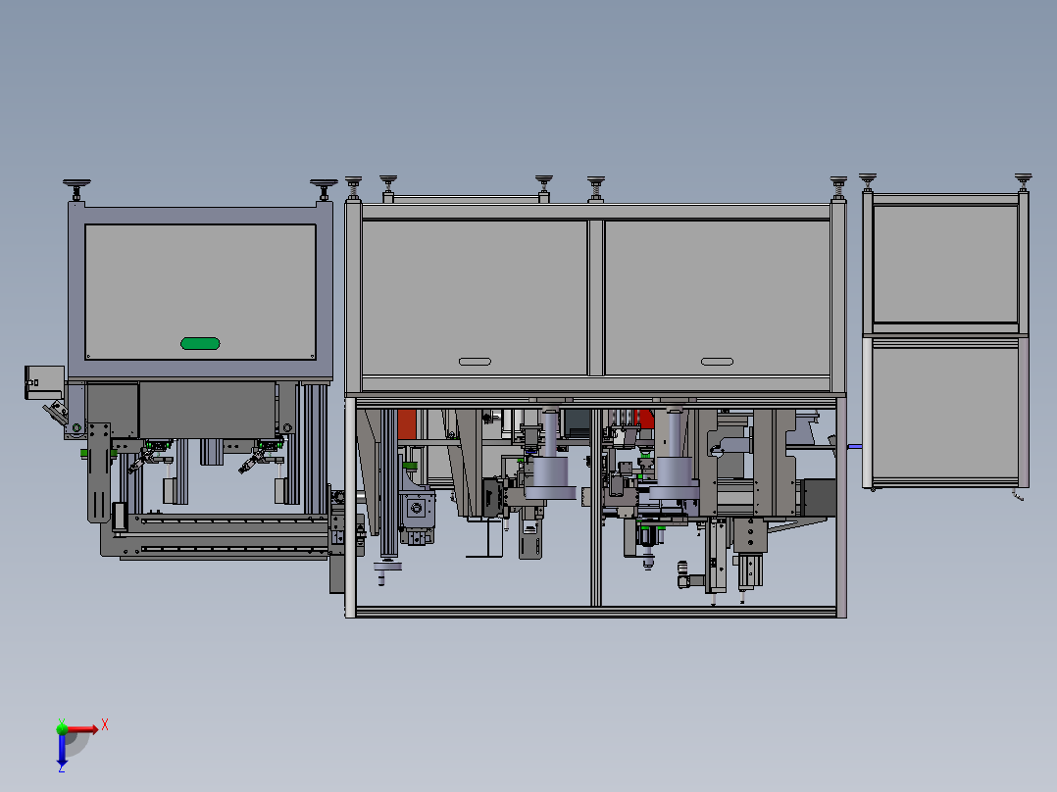Select the leftmost leveling foot on left cabinet
The width and height of the screenshot is (1057, 792).
pyautogui.click(x=76, y=190)
